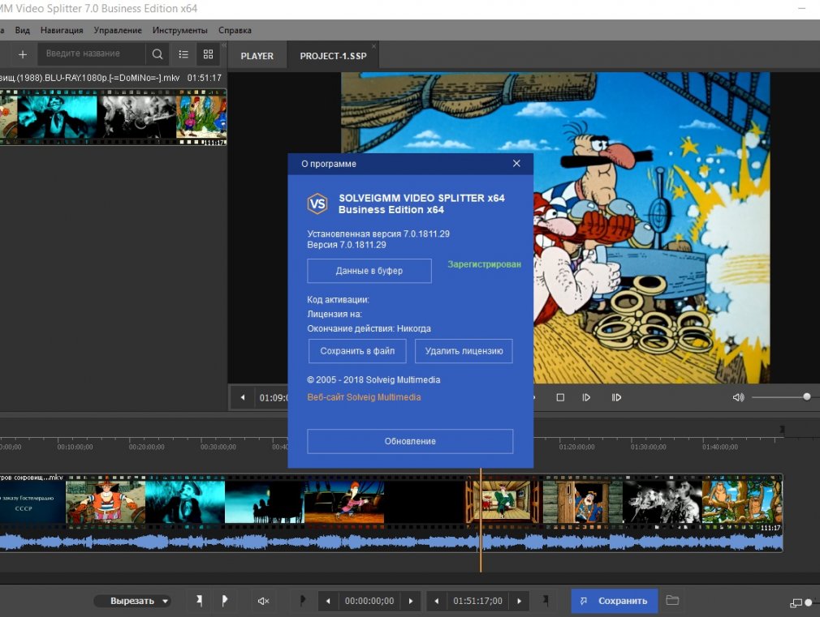Collapse the media panel with the chevron arrows

224,46
